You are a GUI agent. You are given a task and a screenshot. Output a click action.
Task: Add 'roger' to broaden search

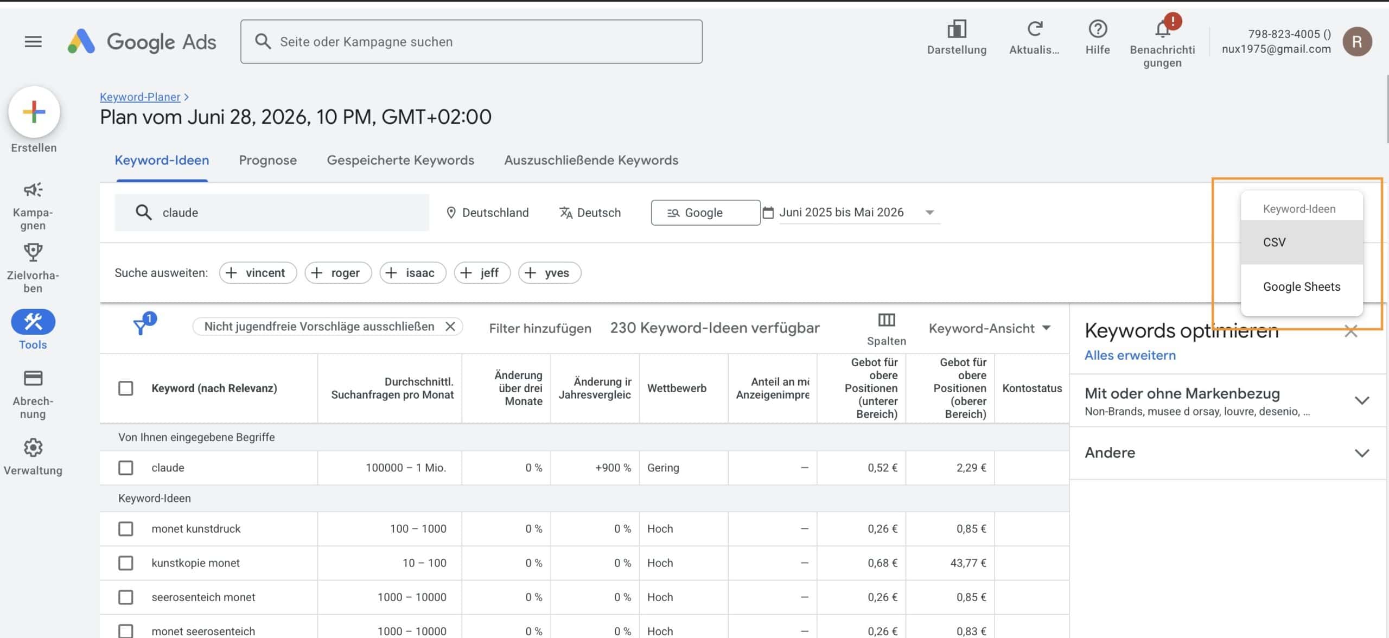[x=338, y=273]
